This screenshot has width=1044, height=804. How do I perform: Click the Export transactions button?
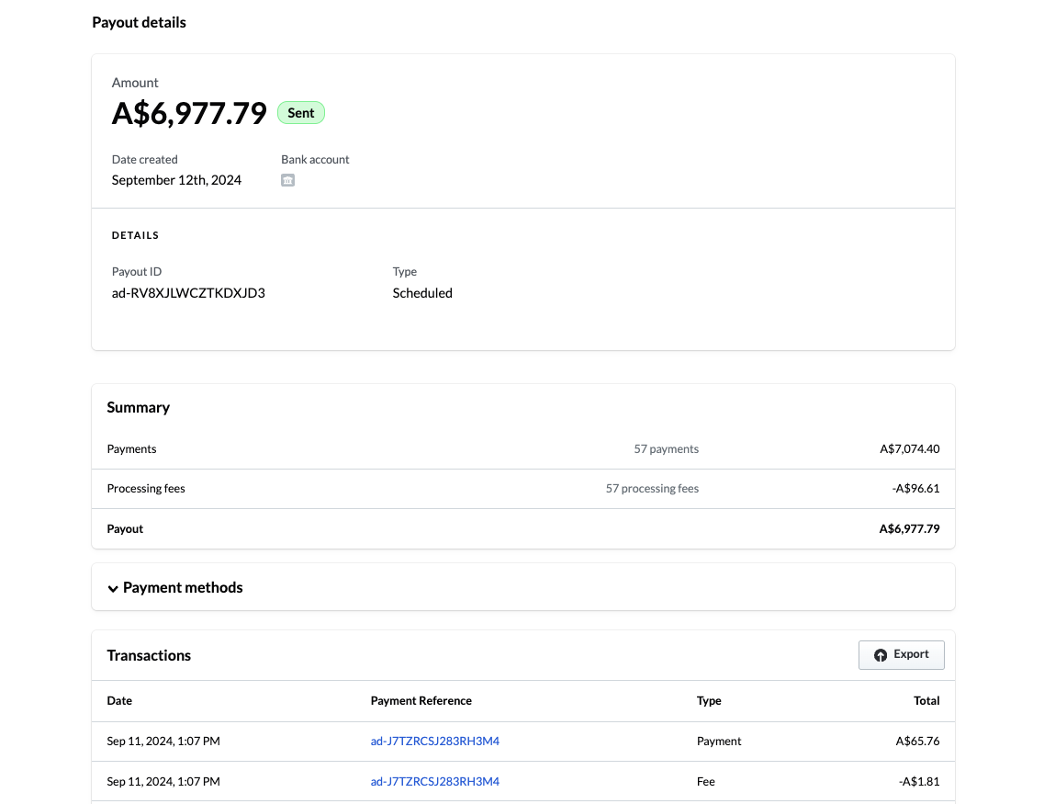pos(901,655)
